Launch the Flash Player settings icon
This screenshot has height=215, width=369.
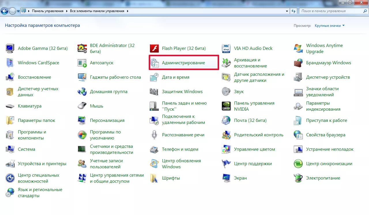(x=154, y=48)
